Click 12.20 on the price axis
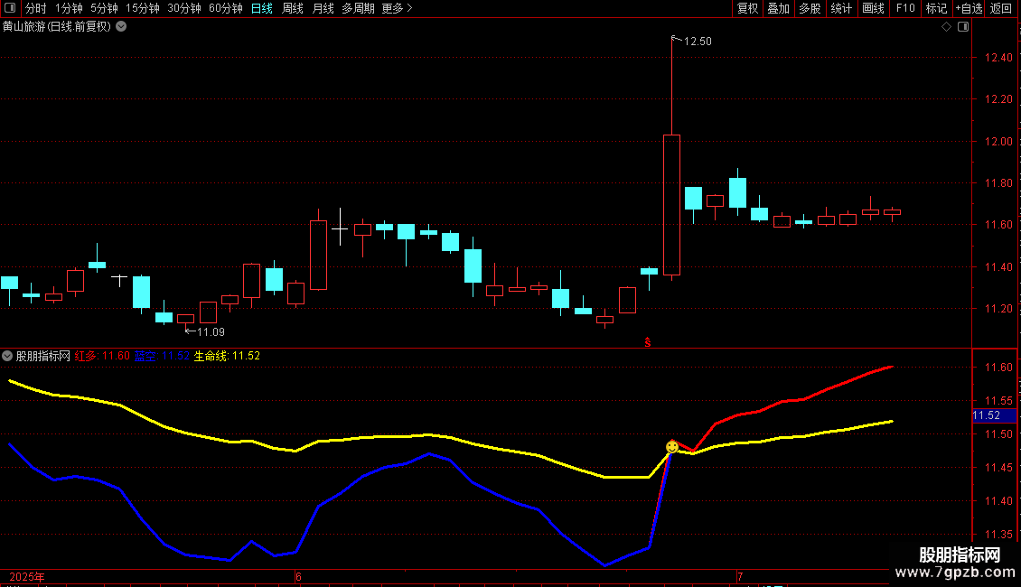This screenshot has height=587, width=1021. coord(998,99)
